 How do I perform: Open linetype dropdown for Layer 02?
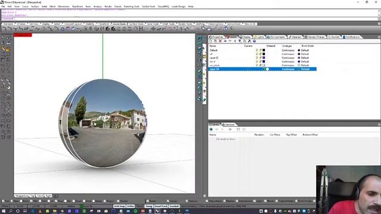pyautogui.click(x=288, y=58)
